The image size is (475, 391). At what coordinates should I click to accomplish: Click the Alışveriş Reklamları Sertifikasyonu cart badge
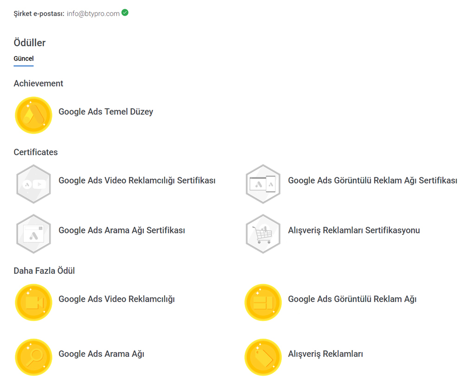click(263, 233)
